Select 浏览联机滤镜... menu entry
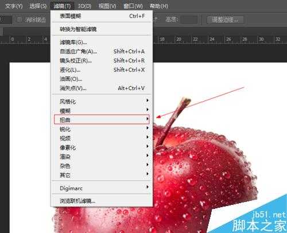 coord(102,201)
